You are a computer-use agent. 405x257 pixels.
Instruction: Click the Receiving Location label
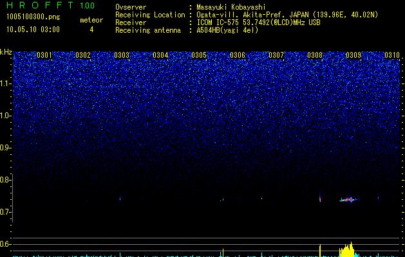coord(150,15)
